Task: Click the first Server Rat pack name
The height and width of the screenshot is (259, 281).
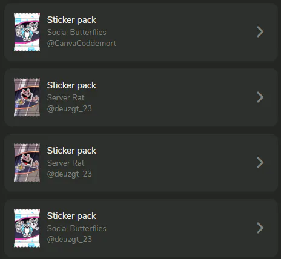Action: click(x=65, y=98)
